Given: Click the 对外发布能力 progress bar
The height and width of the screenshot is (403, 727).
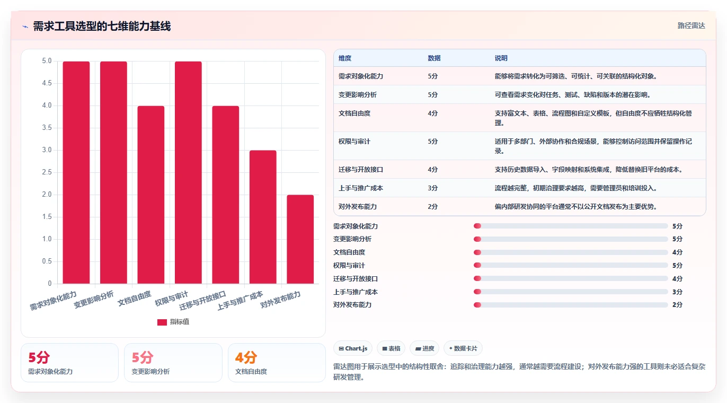Looking at the screenshot, I should pos(571,305).
